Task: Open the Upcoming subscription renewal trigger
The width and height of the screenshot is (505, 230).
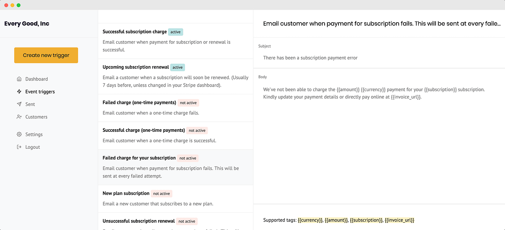Action: click(176, 76)
